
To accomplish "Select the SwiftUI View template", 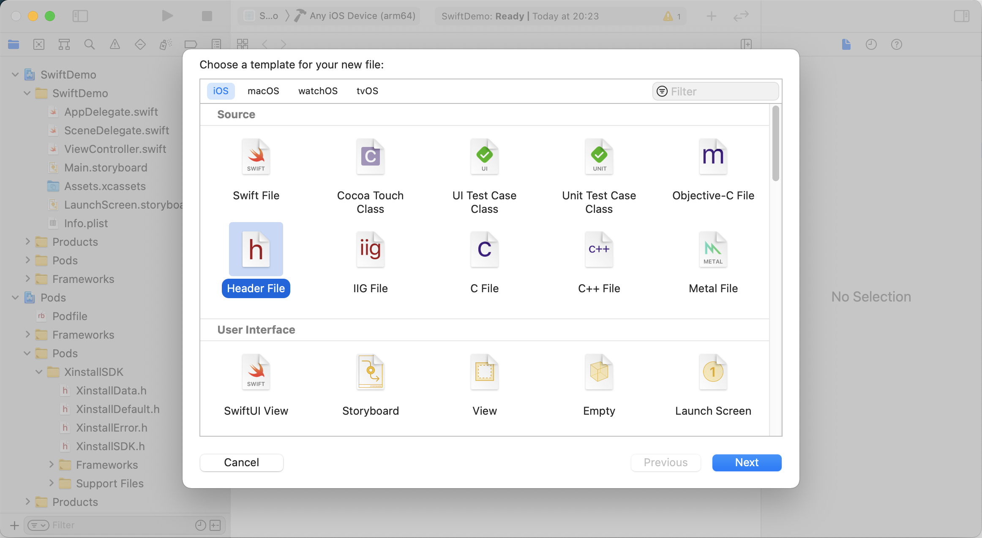I will 256,385.
